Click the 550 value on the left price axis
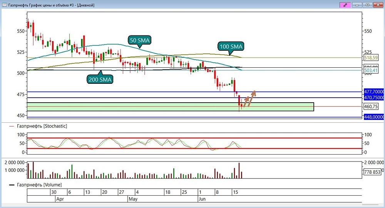The height and width of the screenshot is (208, 385). [21, 31]
